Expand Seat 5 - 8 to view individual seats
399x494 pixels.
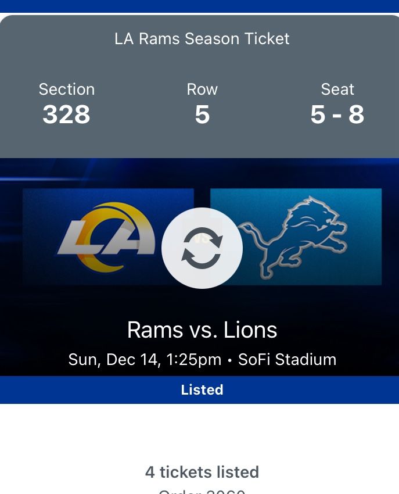click(337, 105)
